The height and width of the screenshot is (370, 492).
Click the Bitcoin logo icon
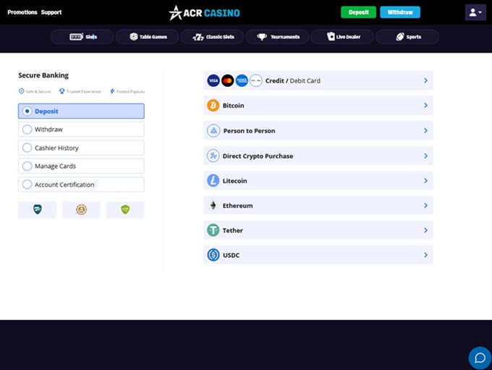click(x=213, y=106)
